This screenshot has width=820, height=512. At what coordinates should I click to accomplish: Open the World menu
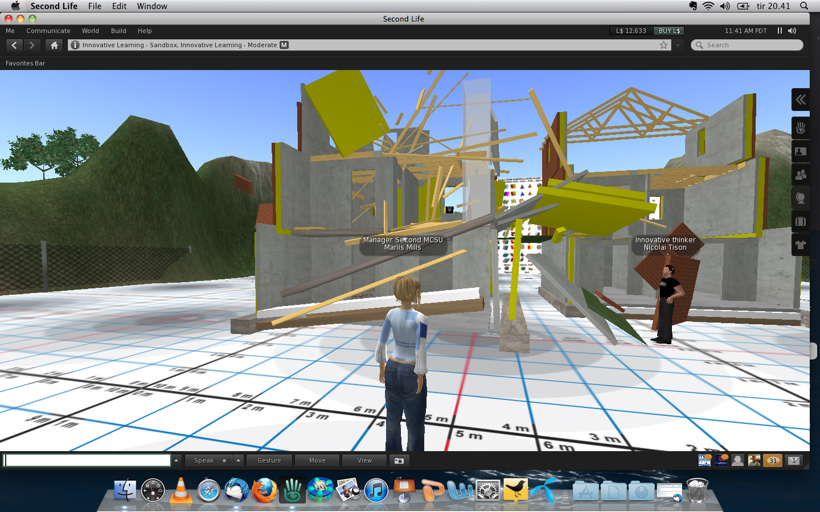pos(90,31)
